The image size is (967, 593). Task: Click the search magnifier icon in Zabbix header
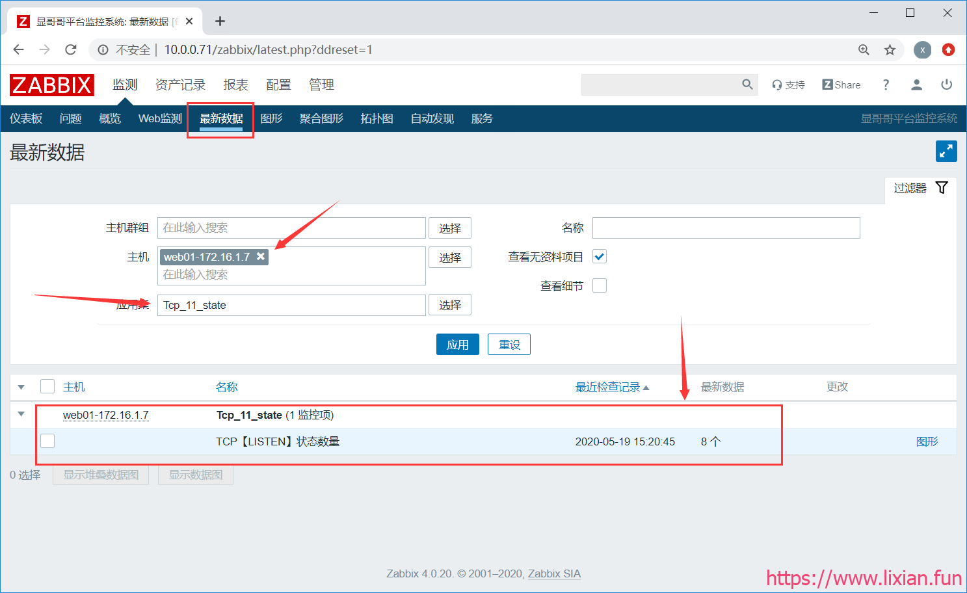[747, 85]
